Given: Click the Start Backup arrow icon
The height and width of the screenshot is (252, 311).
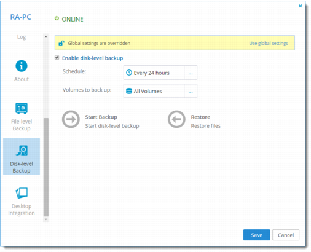Looking at the screenshot, I should click(71, 119).
